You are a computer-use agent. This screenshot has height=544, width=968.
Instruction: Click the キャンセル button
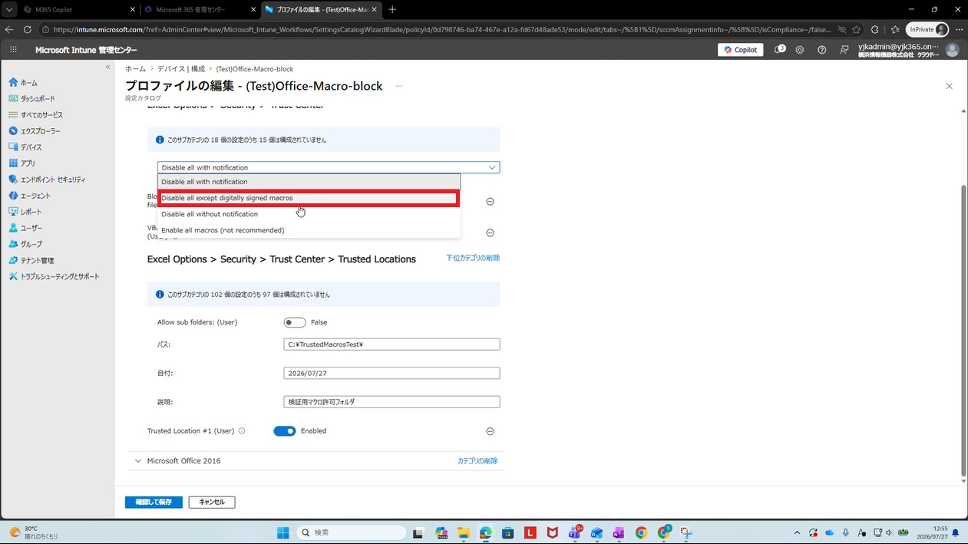click(x=212, y=502)
